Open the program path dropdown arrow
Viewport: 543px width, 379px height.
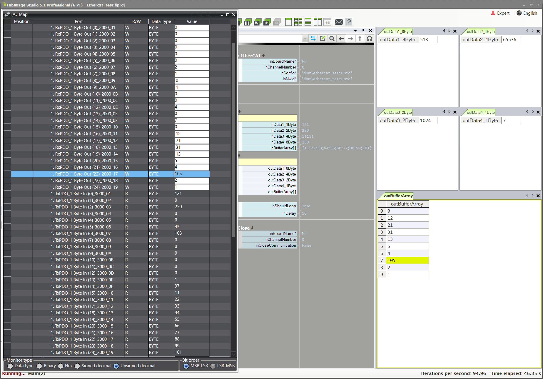(x=305, y=39)
